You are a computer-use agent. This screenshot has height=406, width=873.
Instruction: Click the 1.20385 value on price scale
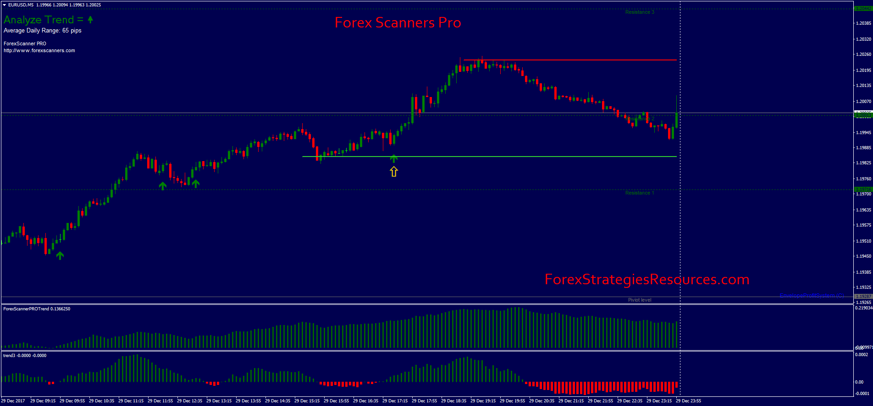pyautogui.click(x=864, y=23)
